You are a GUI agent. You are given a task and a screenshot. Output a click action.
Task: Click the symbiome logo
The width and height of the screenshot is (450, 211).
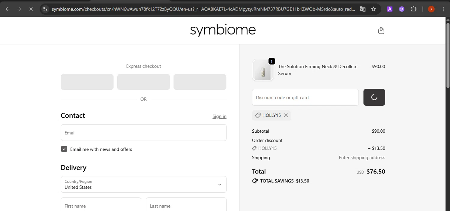pos(223,30)
